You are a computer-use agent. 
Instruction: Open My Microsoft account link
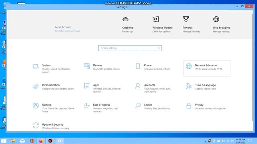pyautogui.click(x=68, y=31)
